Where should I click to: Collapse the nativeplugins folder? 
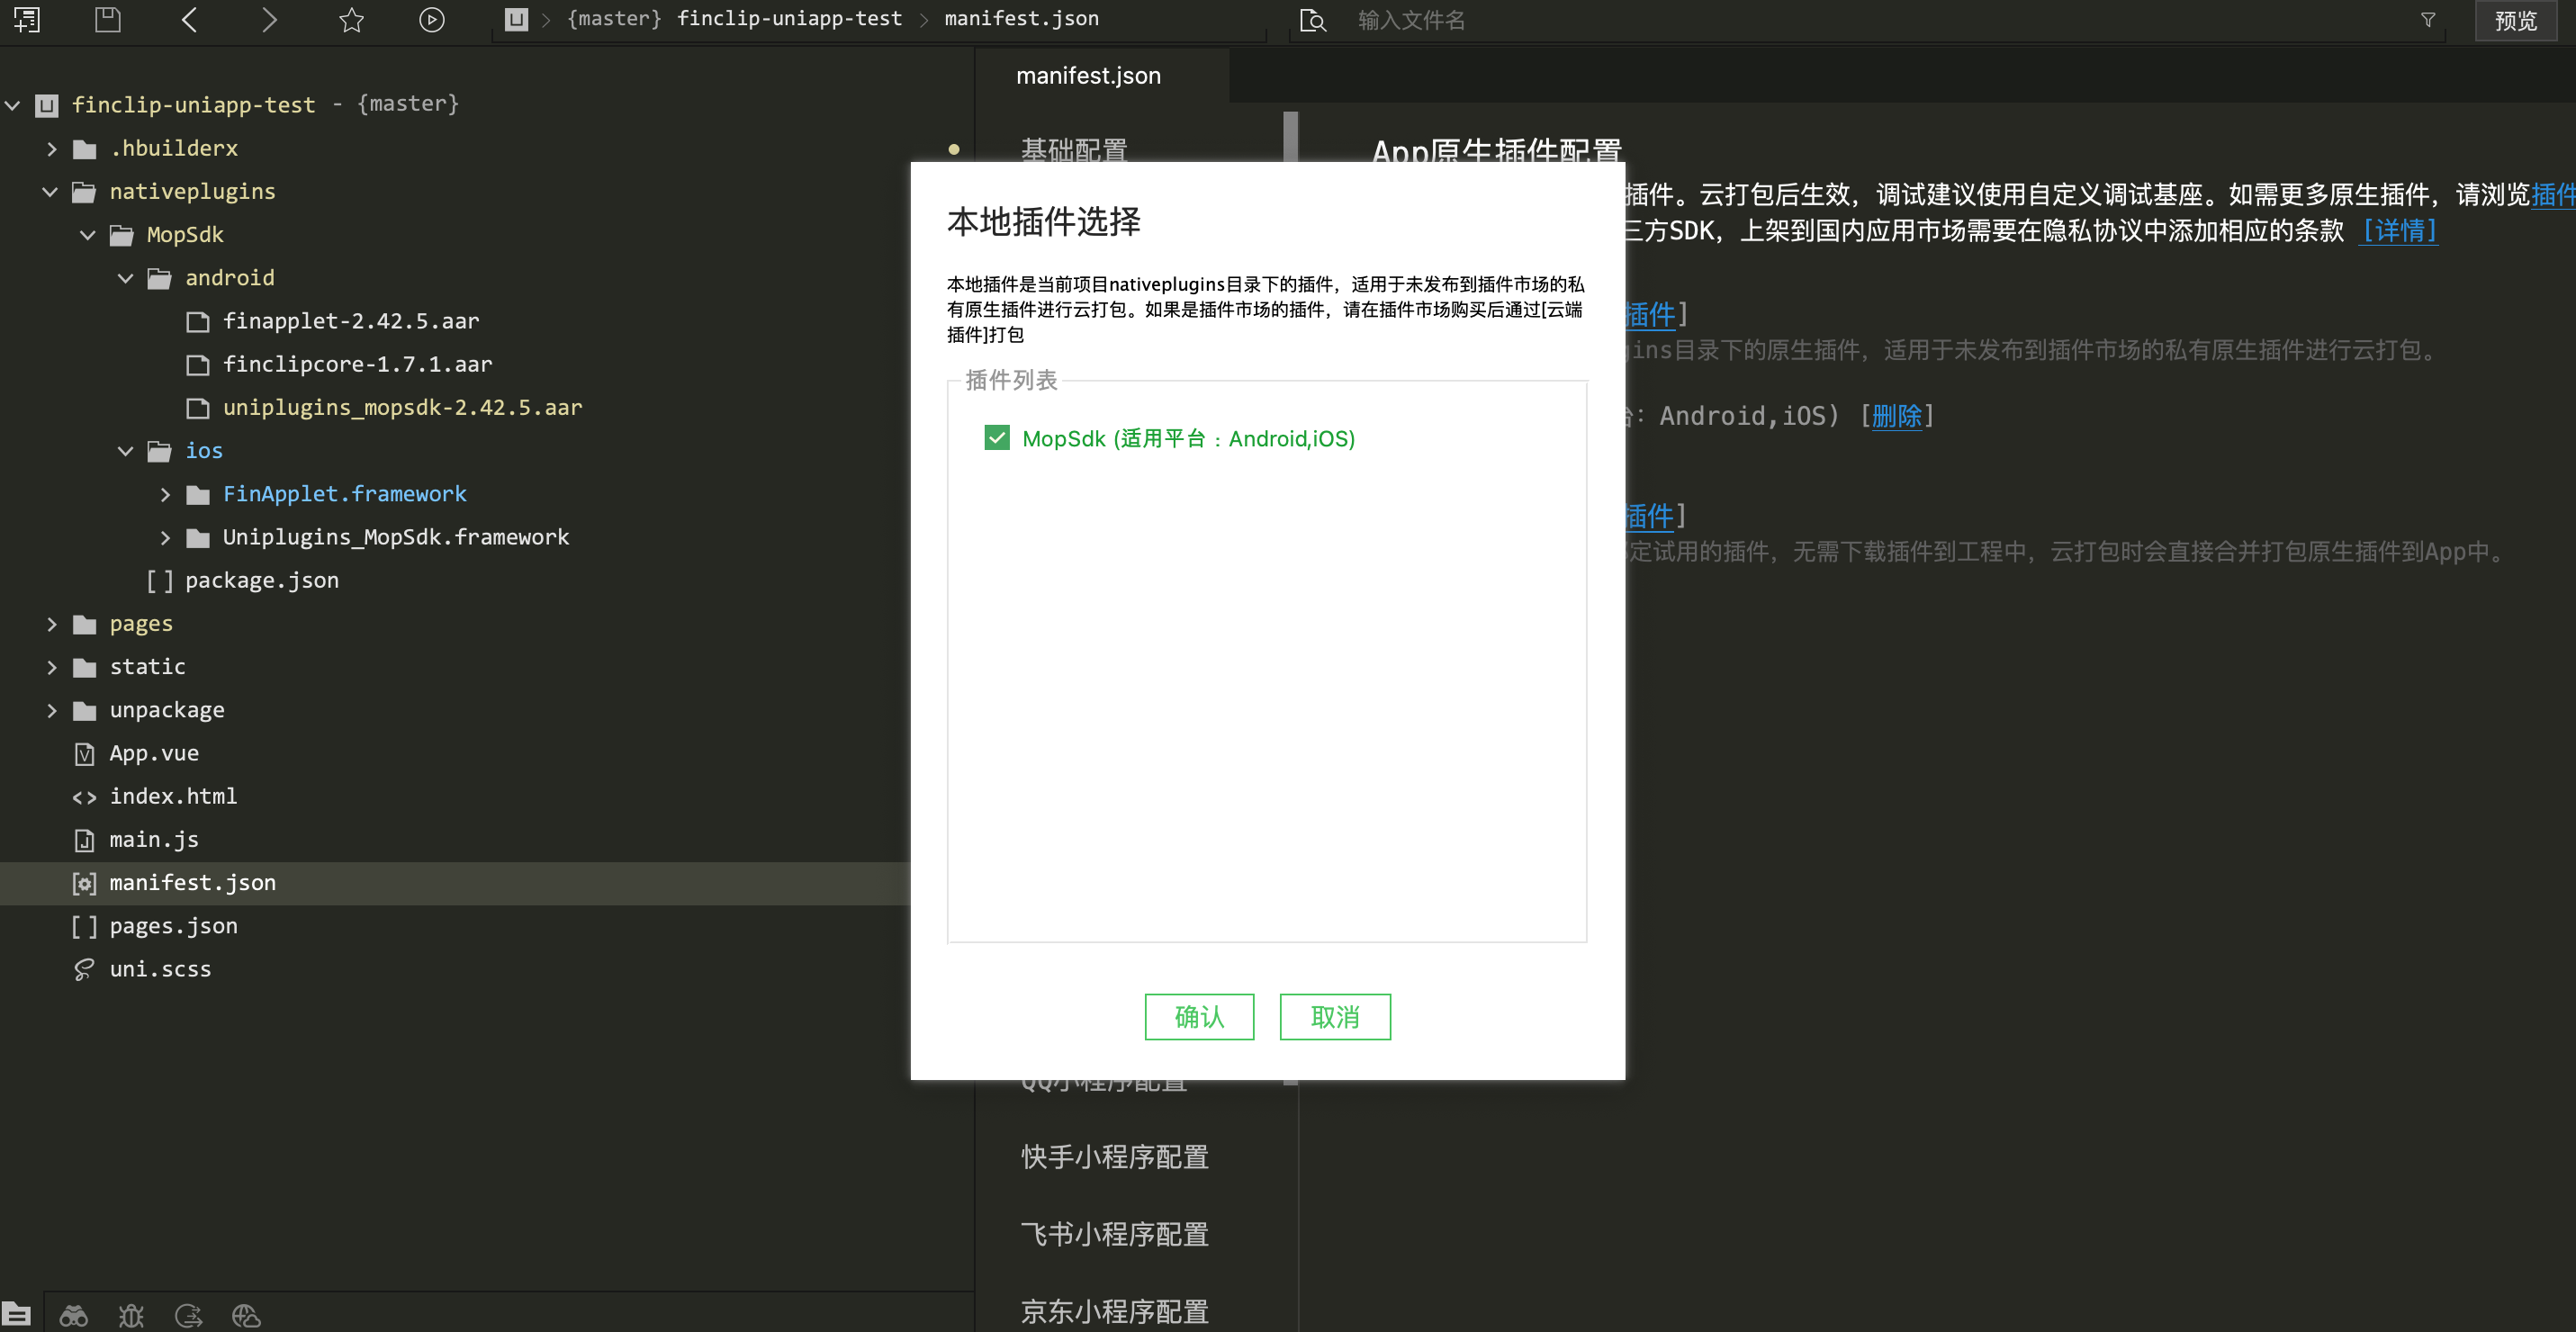(x=50, y=192)
